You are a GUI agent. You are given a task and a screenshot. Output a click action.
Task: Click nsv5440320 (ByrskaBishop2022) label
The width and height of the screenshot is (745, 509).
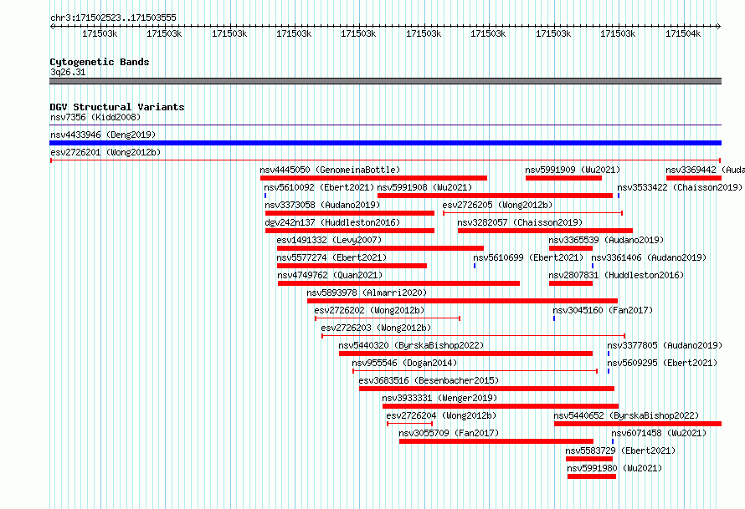pyautogui.click(x=411, y=345)
